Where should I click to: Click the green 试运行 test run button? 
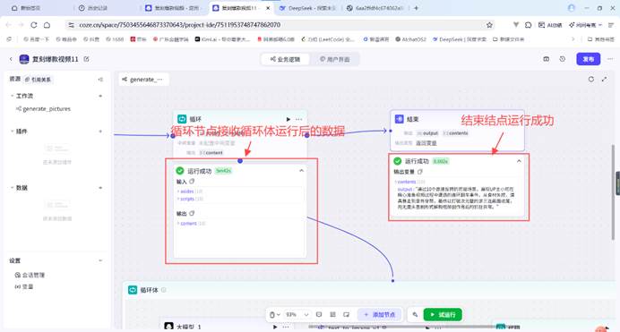[443, 315]
